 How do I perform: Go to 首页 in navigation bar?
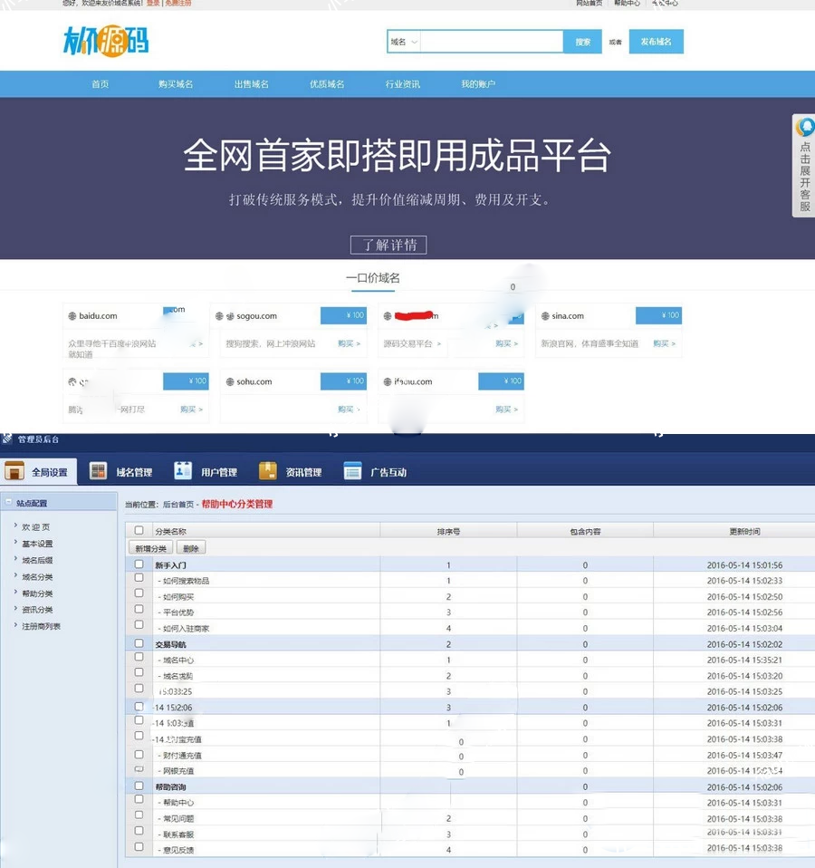coord(101,84)
